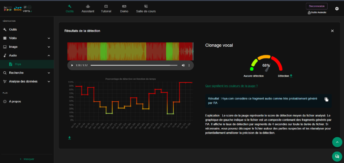Hide sidebar using Masquer
Image resolution: width=344 pixels, height=163 pixels.
click(x=27, y=159)
